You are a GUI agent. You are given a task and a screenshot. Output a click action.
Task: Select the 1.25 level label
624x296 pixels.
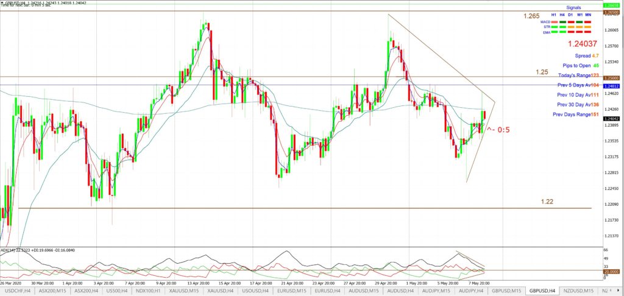pos(542,72)
